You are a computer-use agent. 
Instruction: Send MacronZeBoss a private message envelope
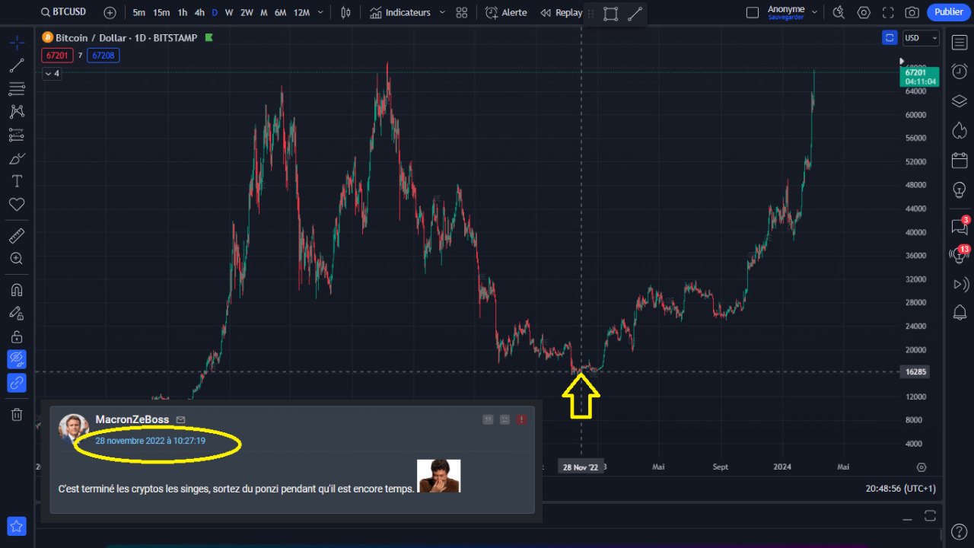[x=180, y=420]
